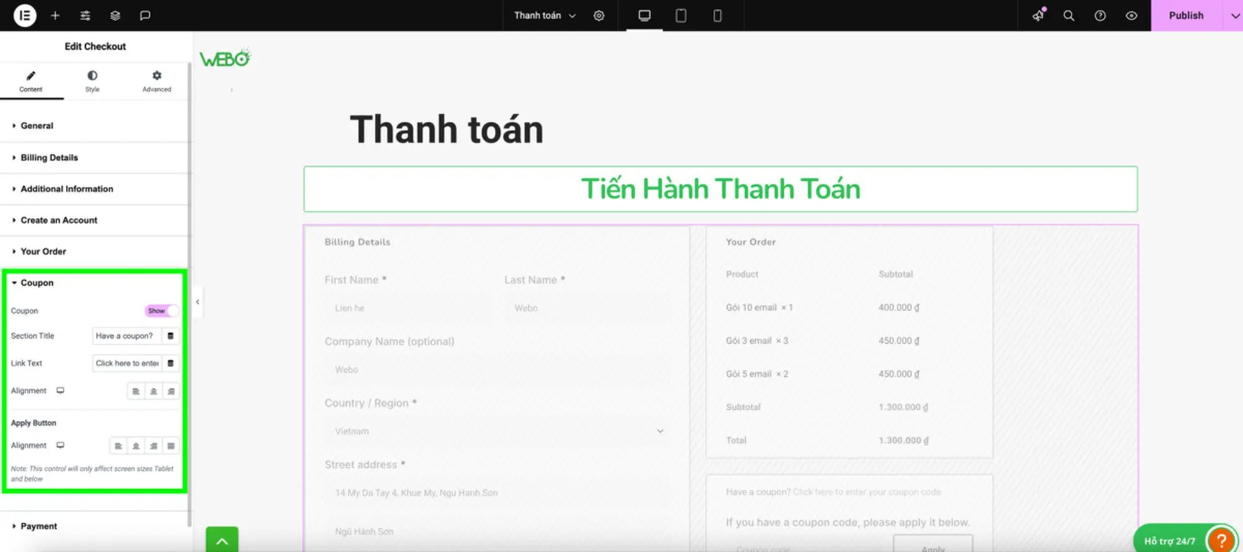Justify the Apply Button alignment
This screenshot has height=552, width=1243.
[171, 446]
